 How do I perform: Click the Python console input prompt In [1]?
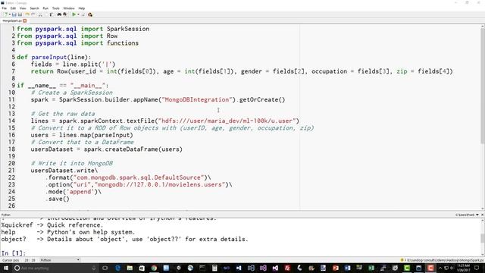pyautogui.click(x=14, y=253)
